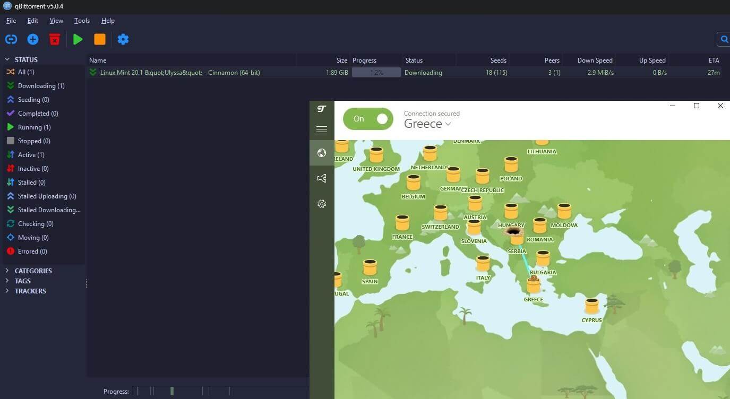Open the TunnelBear hamburger menu
This screenshot has width=730, height=399.
[x=322, y=129]
